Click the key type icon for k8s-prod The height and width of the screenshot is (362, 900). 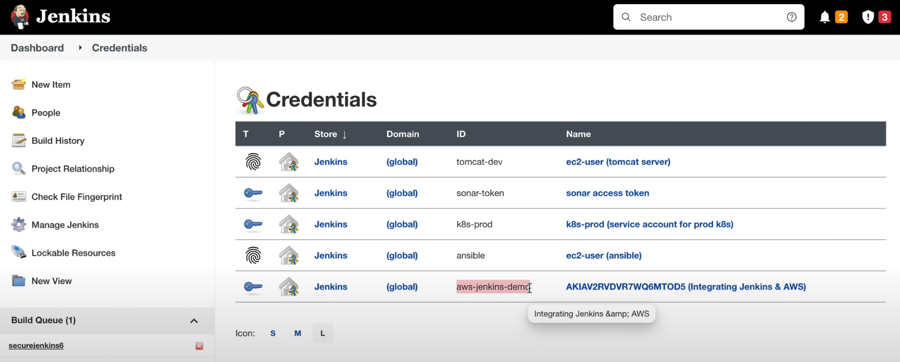click(x=253, y=224)
